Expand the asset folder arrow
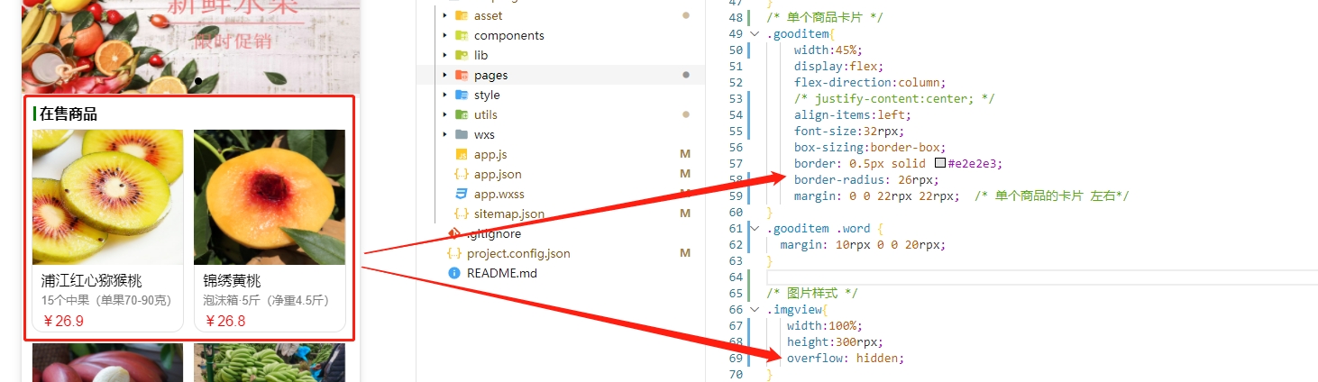The image size is (1318, 382). coord(444,15)
